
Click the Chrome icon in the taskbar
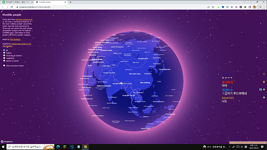(85, 147)
